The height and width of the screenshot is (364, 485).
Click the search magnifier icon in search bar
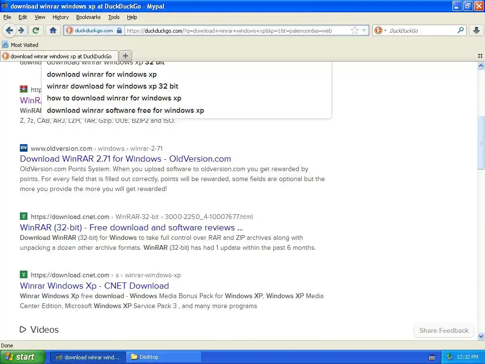(460, 30)
